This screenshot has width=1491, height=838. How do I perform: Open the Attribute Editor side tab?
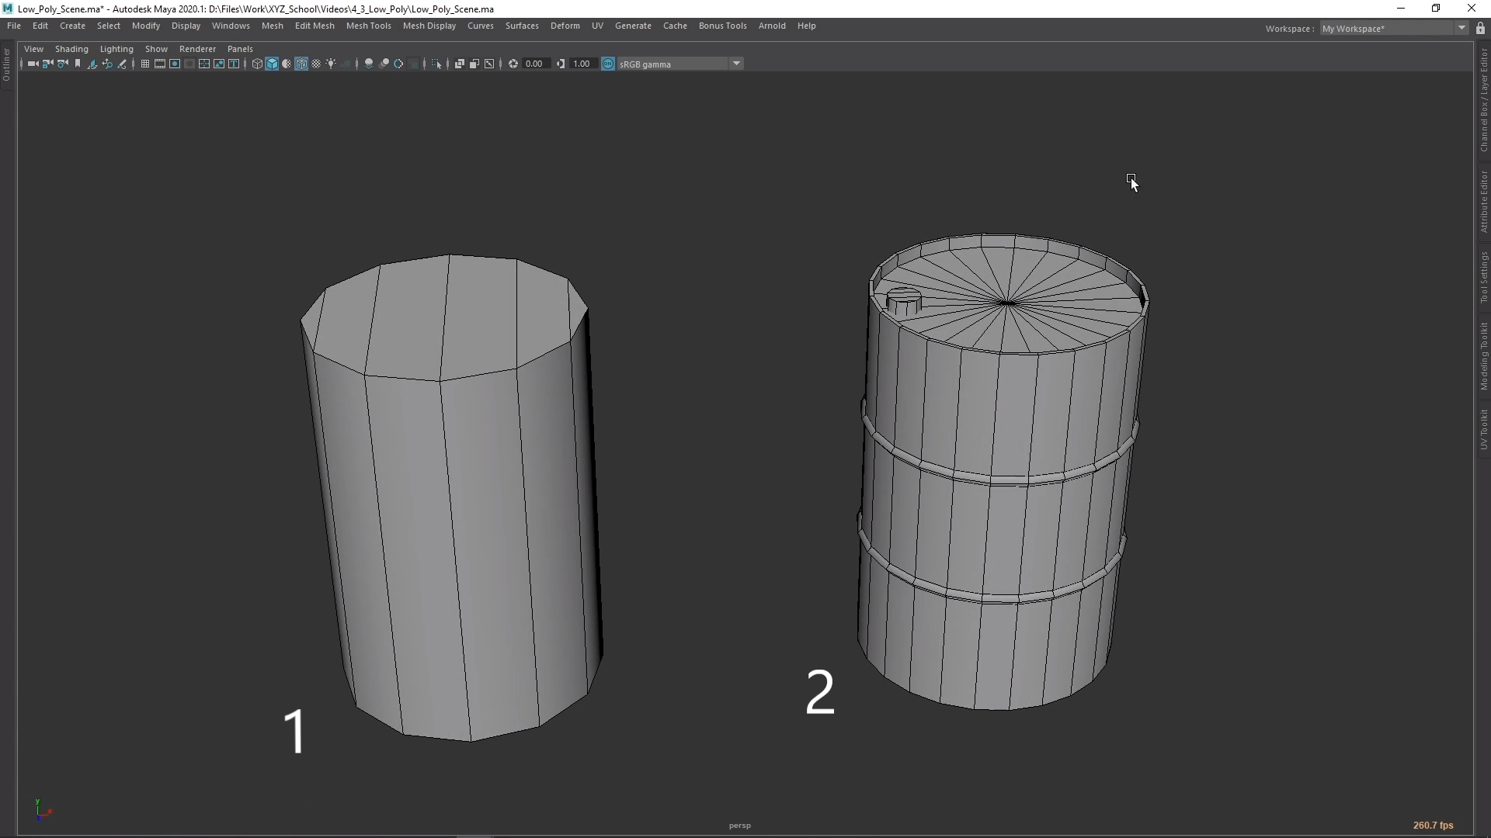[1483, 202]
